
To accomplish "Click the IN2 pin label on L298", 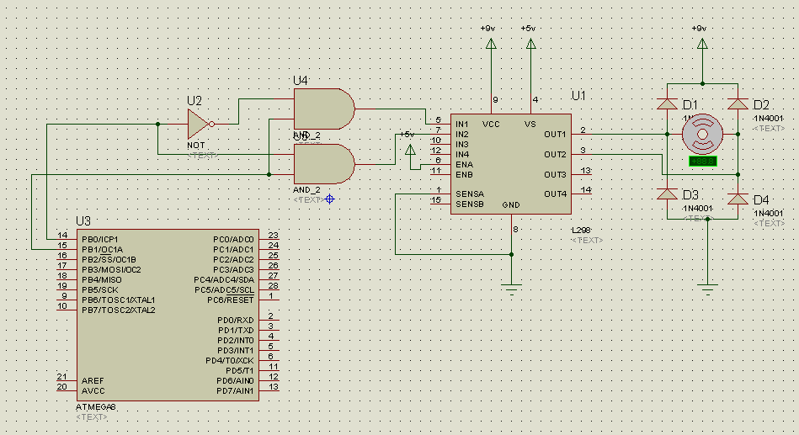I will [462, 135].
